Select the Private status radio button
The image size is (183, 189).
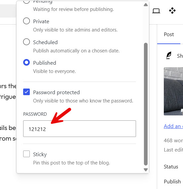pyautogui.click(x=26, y=21)
